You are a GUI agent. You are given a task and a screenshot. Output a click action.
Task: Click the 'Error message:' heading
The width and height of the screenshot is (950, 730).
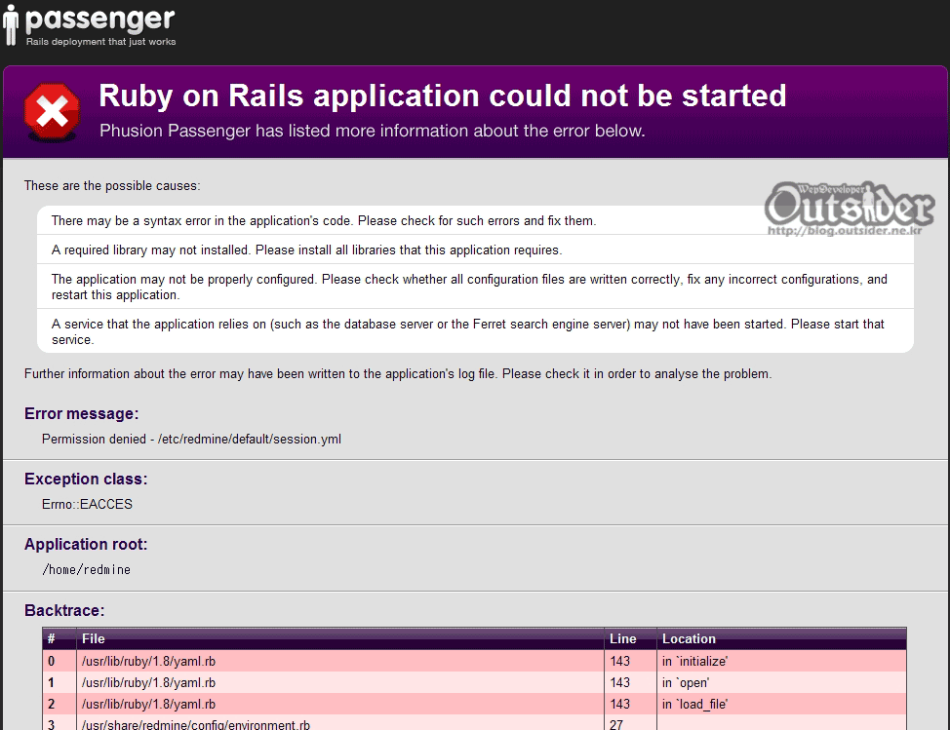pyautogui.click(x=81, y=413)
